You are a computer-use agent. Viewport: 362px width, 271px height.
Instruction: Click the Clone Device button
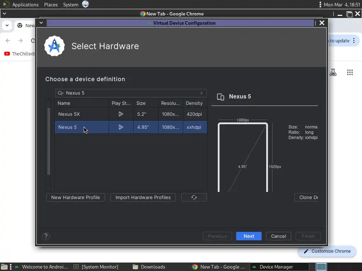pos(306,197)
